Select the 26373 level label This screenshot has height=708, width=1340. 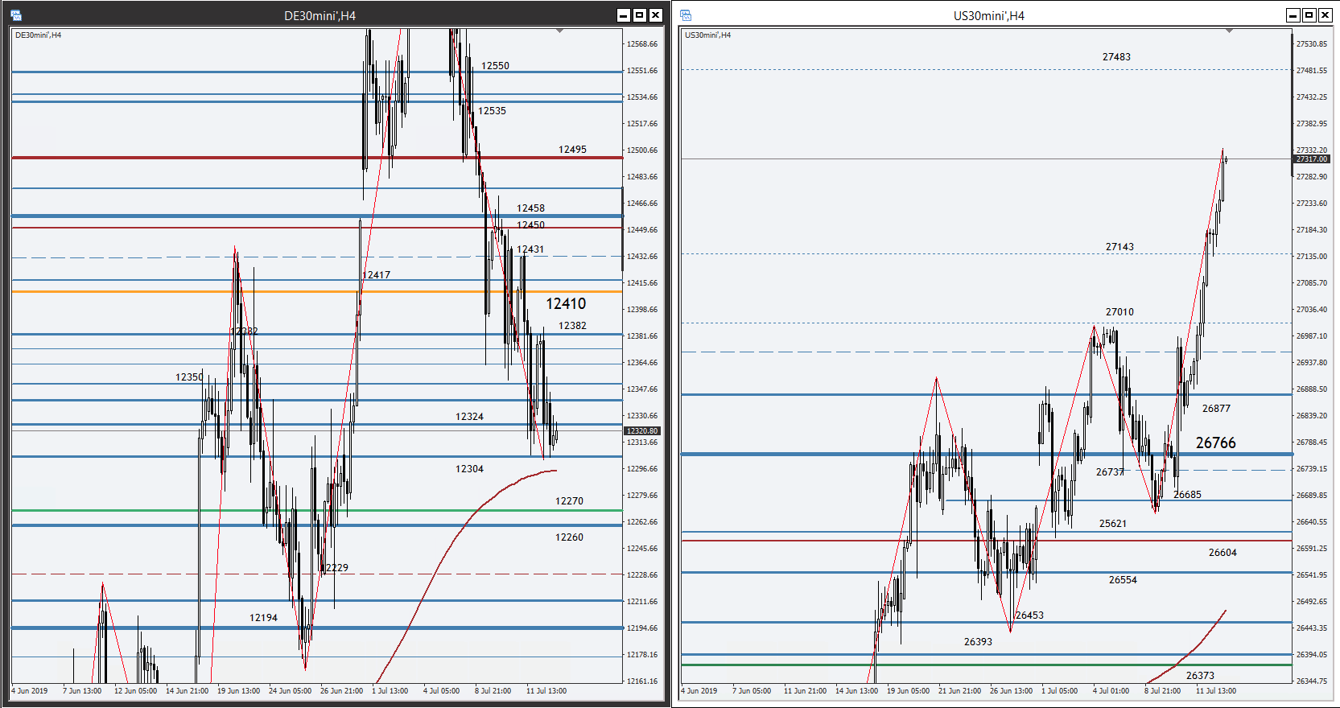pos(1200,676)
